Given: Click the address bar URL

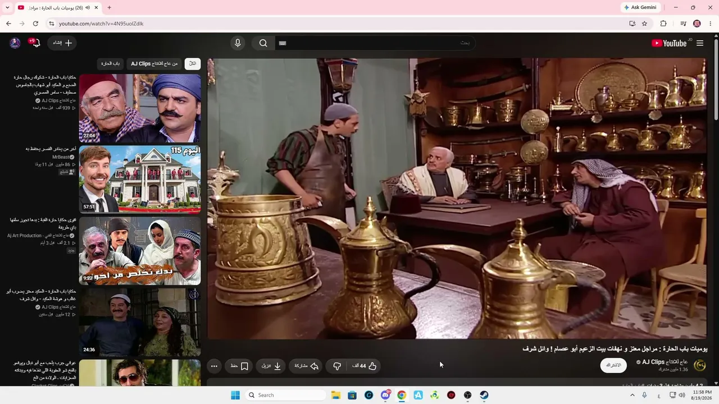Looking at the screenshot, I should point(101,24).
